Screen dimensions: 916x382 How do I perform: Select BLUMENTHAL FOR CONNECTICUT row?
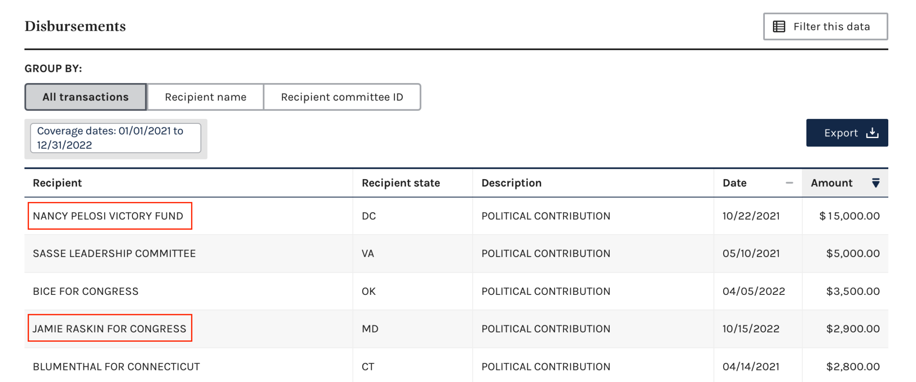coord(456,365)
